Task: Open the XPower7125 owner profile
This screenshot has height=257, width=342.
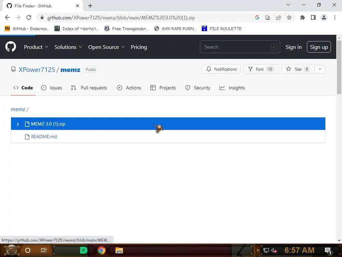Action: [x=37, y=70]
